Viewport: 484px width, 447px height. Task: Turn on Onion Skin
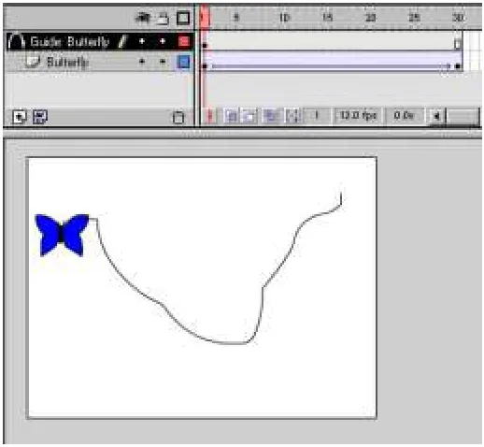coord(231,116)
